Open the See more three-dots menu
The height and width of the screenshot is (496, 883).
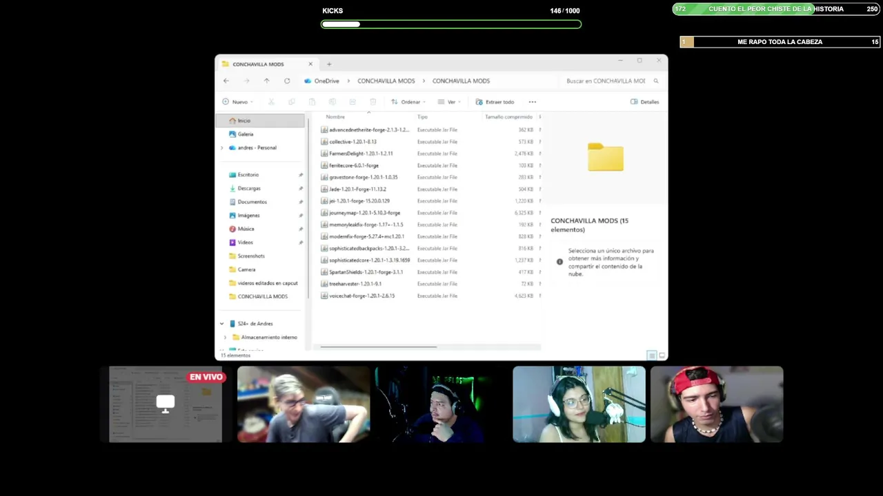pos(532,102)
